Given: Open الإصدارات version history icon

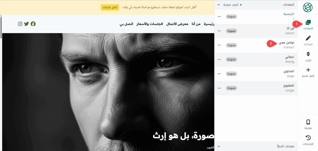Looking at the screenshot, I should coord(308,138).
